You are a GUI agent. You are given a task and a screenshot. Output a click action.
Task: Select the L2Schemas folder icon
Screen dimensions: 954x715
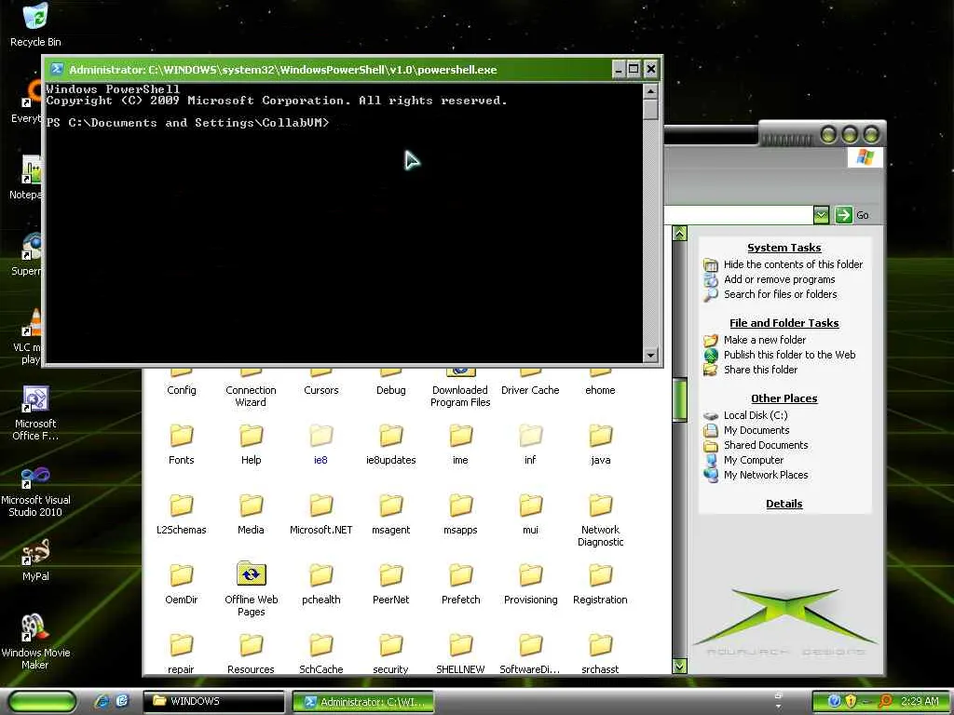pos(182,506)
